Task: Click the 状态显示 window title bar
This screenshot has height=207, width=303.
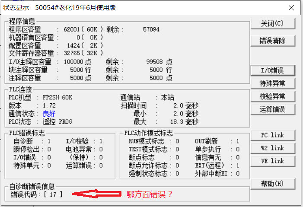Action: [130, 7]
